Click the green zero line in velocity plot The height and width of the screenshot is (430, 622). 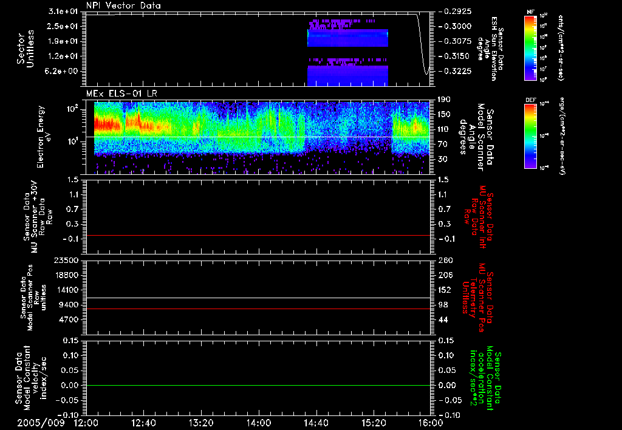[258, 385]
